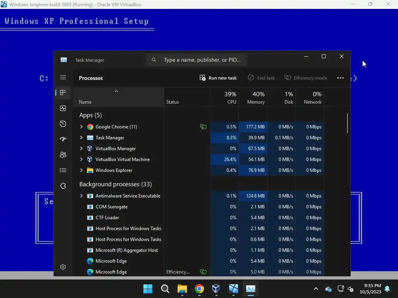Open taskbar Search icon
Image resolution: width=398 pixels, height=298 pixels.
pyautogui.click(x=165, y=289)
